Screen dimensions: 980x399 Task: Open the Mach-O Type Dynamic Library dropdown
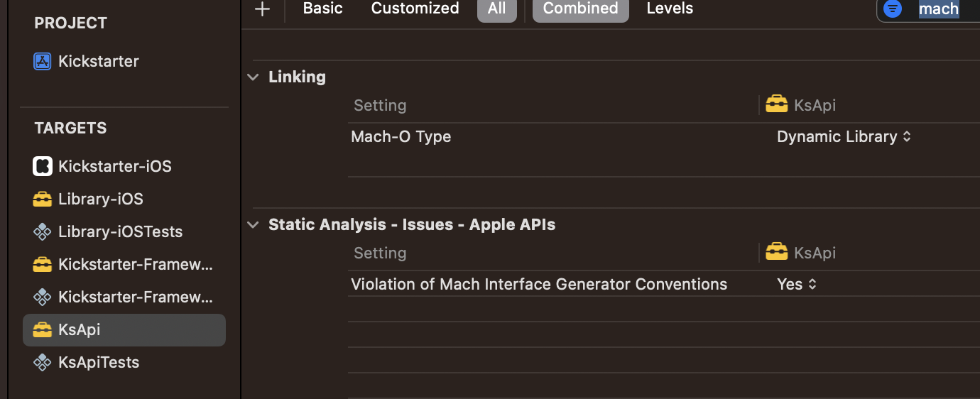pyautogui.click(x=844, y=136)
